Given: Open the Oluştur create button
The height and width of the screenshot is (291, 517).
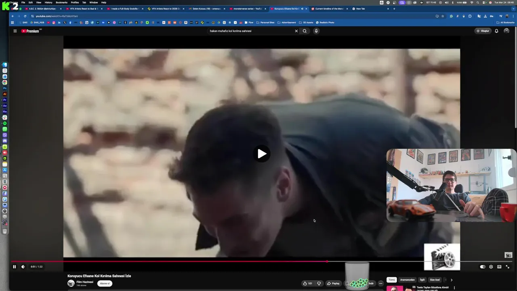Looking at the screenshot, I should pyautogui.click(x=483, y=31).
